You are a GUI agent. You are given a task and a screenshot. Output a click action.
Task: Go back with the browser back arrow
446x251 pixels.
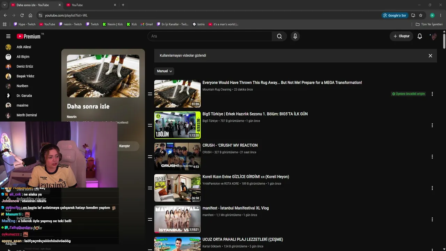coord(5,15)
